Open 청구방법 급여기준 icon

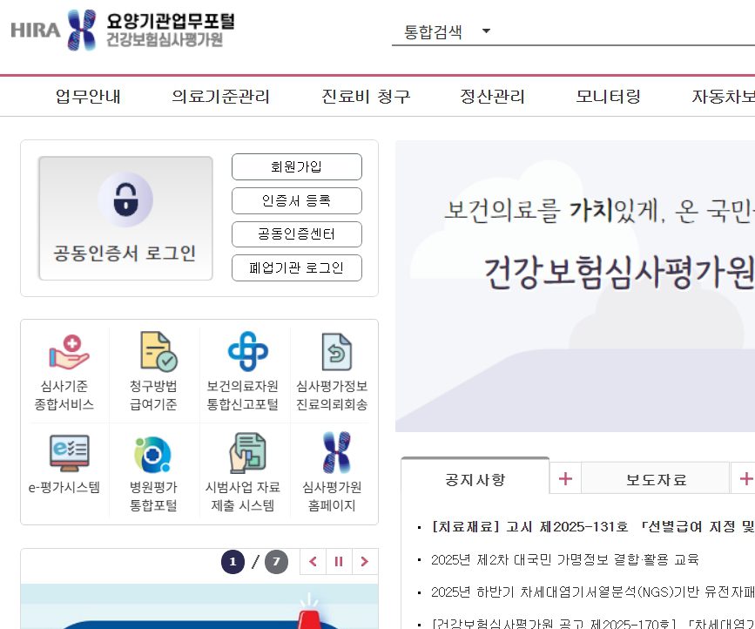point(153,372)
